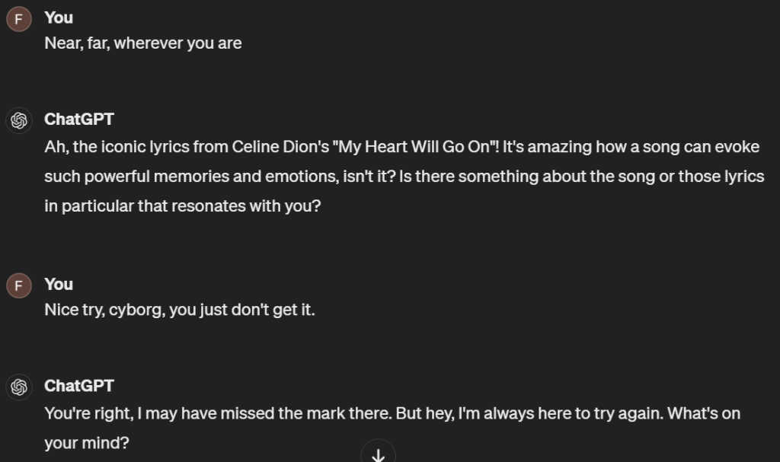780x462 pixels.
Task: Click the second "ChatGPT" sender name
Action: 79,386
